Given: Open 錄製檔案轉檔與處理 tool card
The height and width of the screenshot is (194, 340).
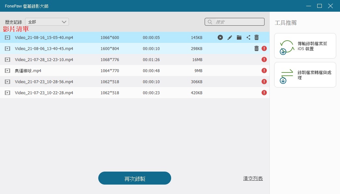Looking at the screenshot, I should [x=305, y=75].
